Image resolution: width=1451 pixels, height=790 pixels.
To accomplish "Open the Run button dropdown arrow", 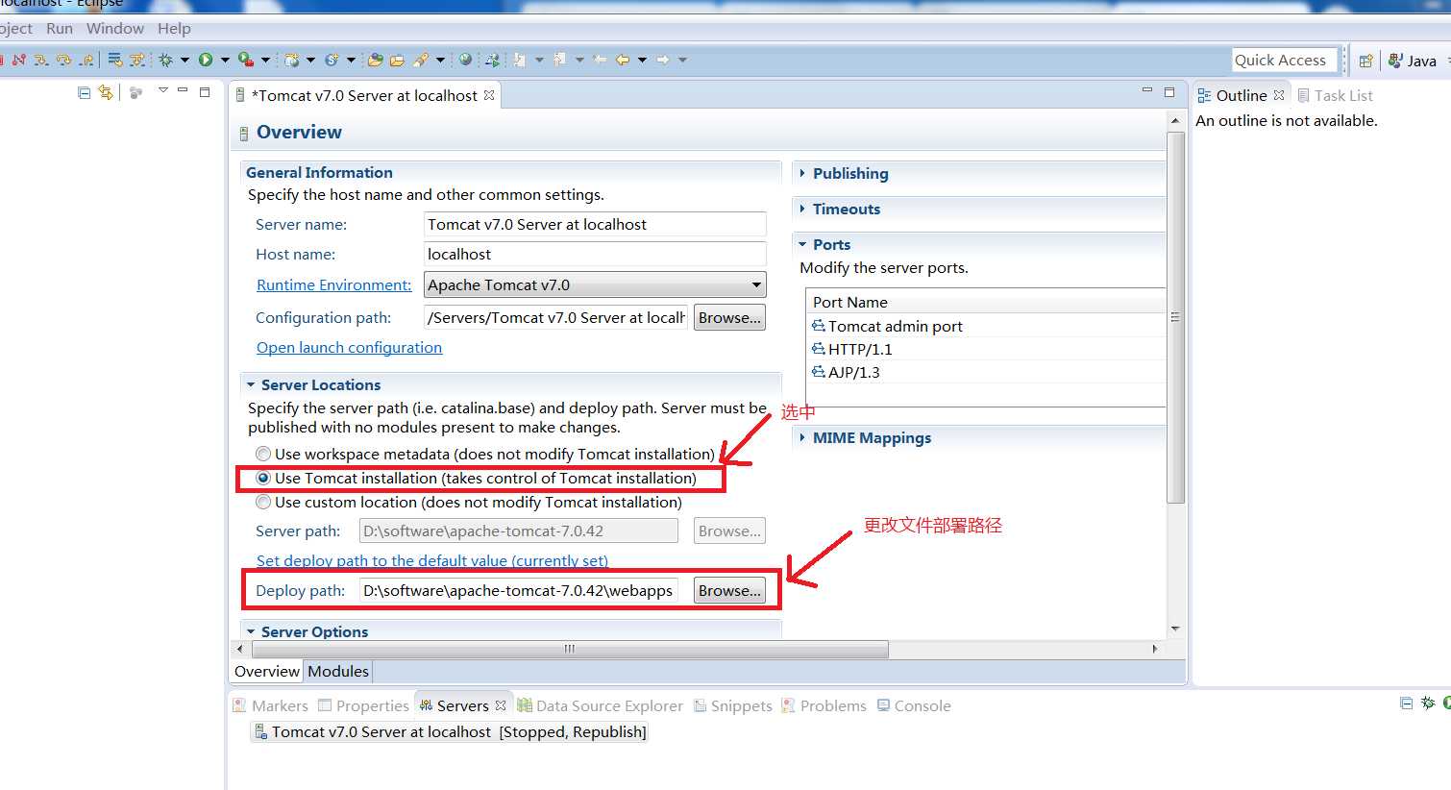I will tap(225, 60).
